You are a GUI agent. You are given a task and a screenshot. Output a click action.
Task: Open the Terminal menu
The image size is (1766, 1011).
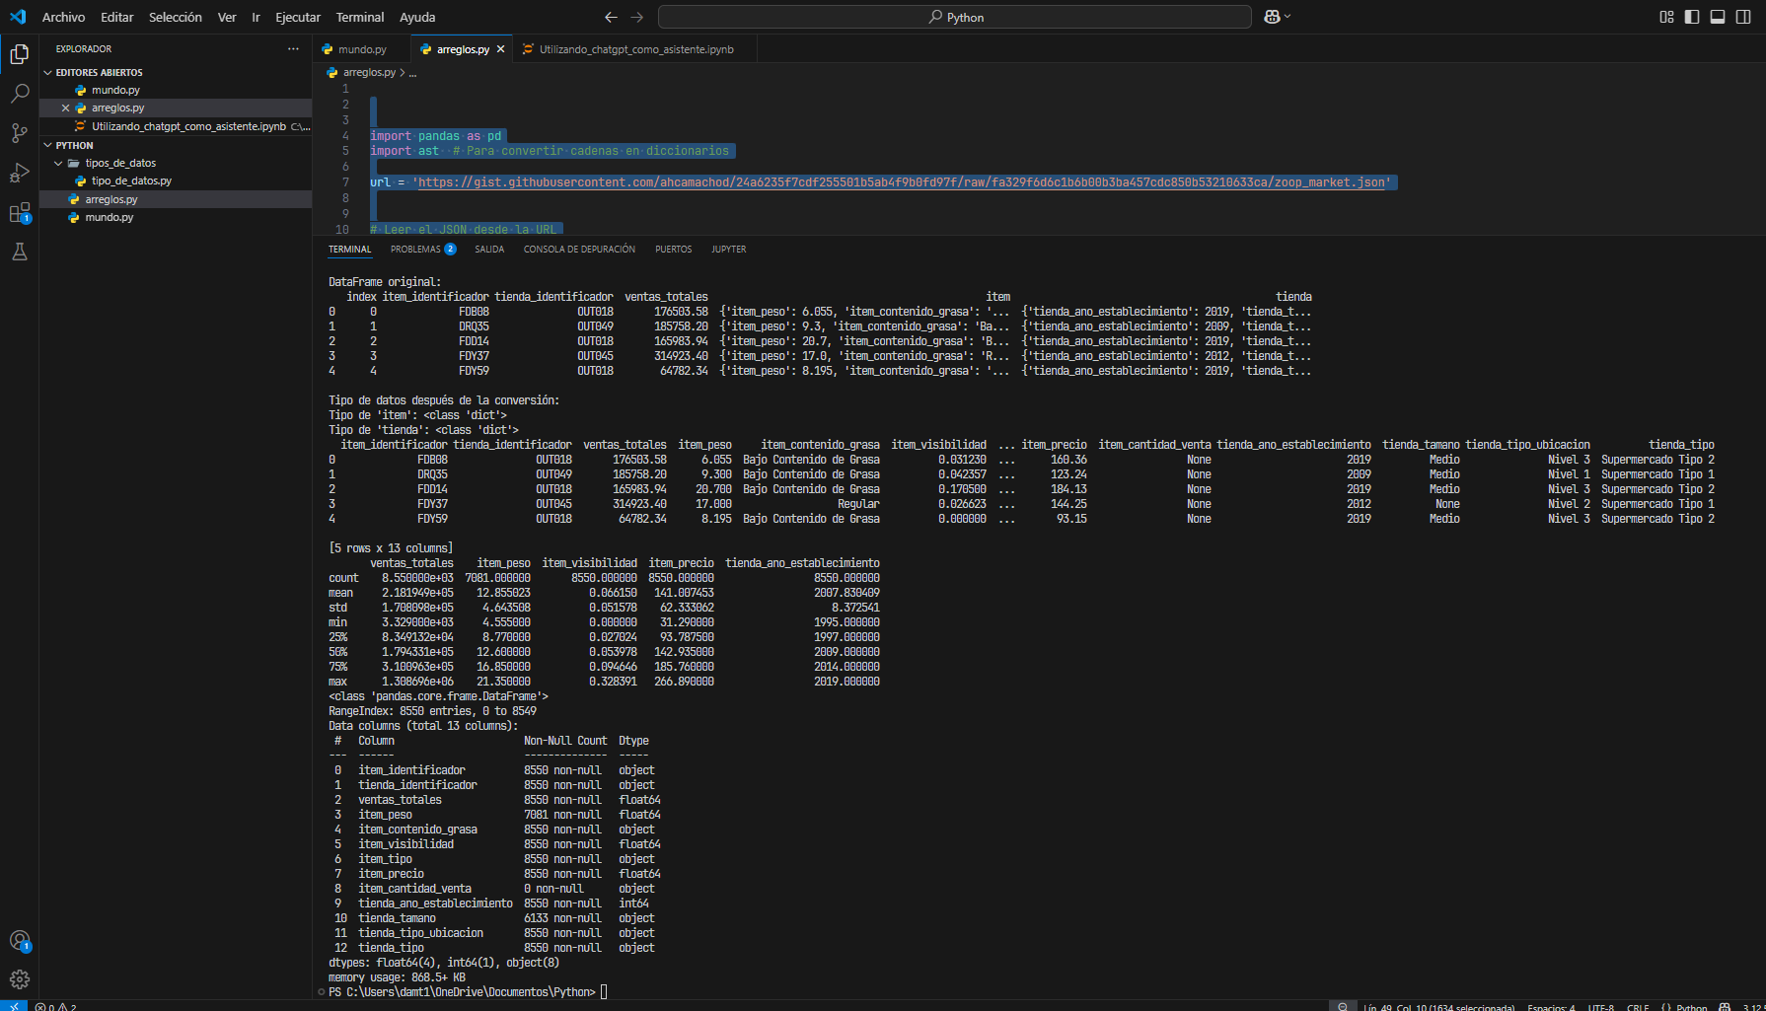point(360,17)
